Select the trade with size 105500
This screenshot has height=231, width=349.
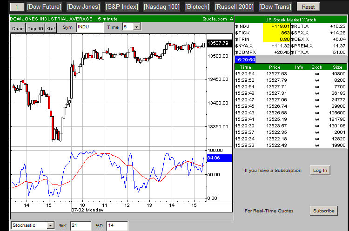(290, 113)
